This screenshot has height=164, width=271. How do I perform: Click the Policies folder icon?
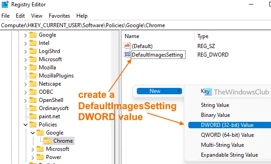pos(33,125)
